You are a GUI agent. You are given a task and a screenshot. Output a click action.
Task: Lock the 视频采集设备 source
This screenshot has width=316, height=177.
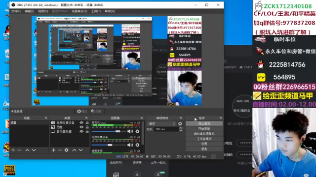click(x=87, y=122)
